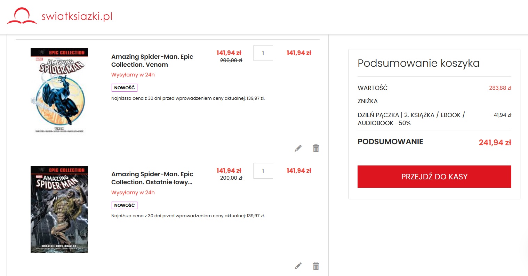Click the NOWOŚĆ badge on Ostatnie łowy item
This screenshot has height=276, width=528.
(x=124, y=205)
